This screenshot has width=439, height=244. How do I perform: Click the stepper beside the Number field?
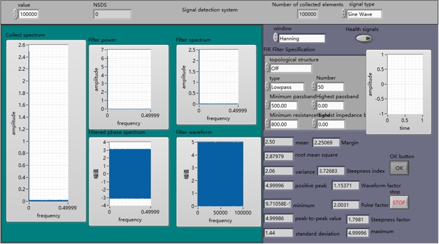coord(314,87)
